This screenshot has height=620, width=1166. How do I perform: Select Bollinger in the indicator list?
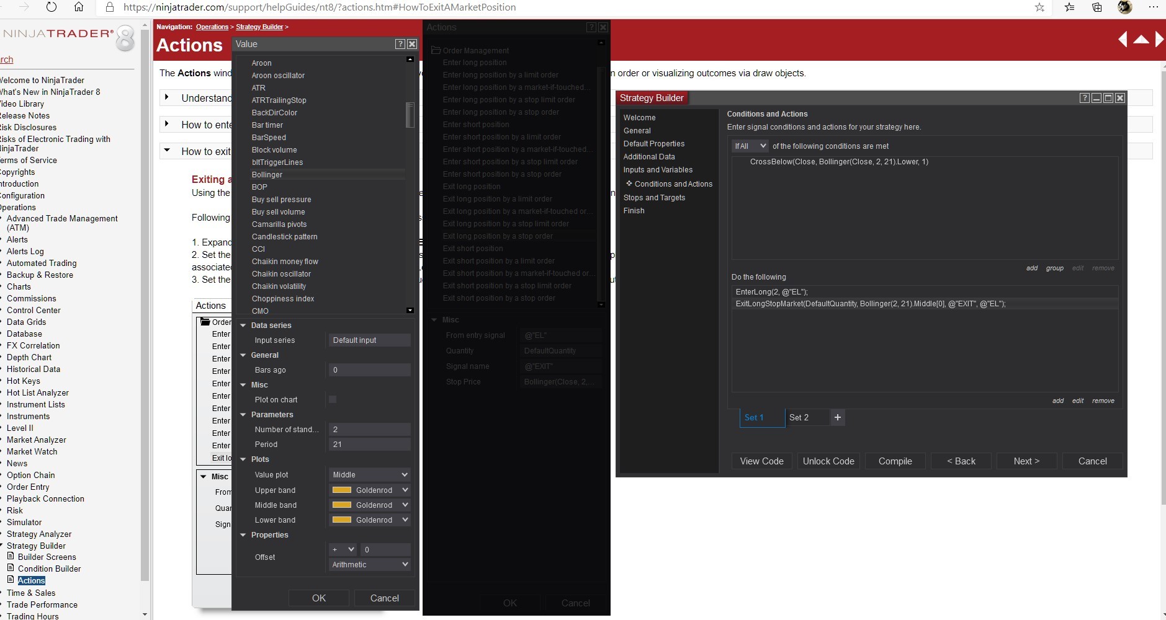(x=328, y=174)
